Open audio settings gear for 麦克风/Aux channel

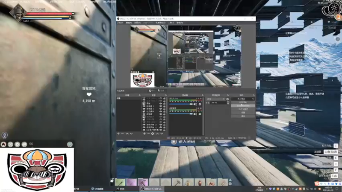200,104
